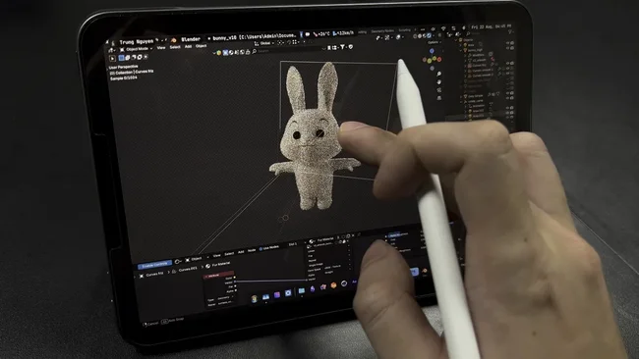
Task: Switch to the Scripting workspace tab
Action: [x=405, y=30]
